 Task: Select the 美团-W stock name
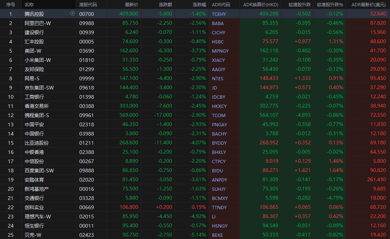click(33, 51)
